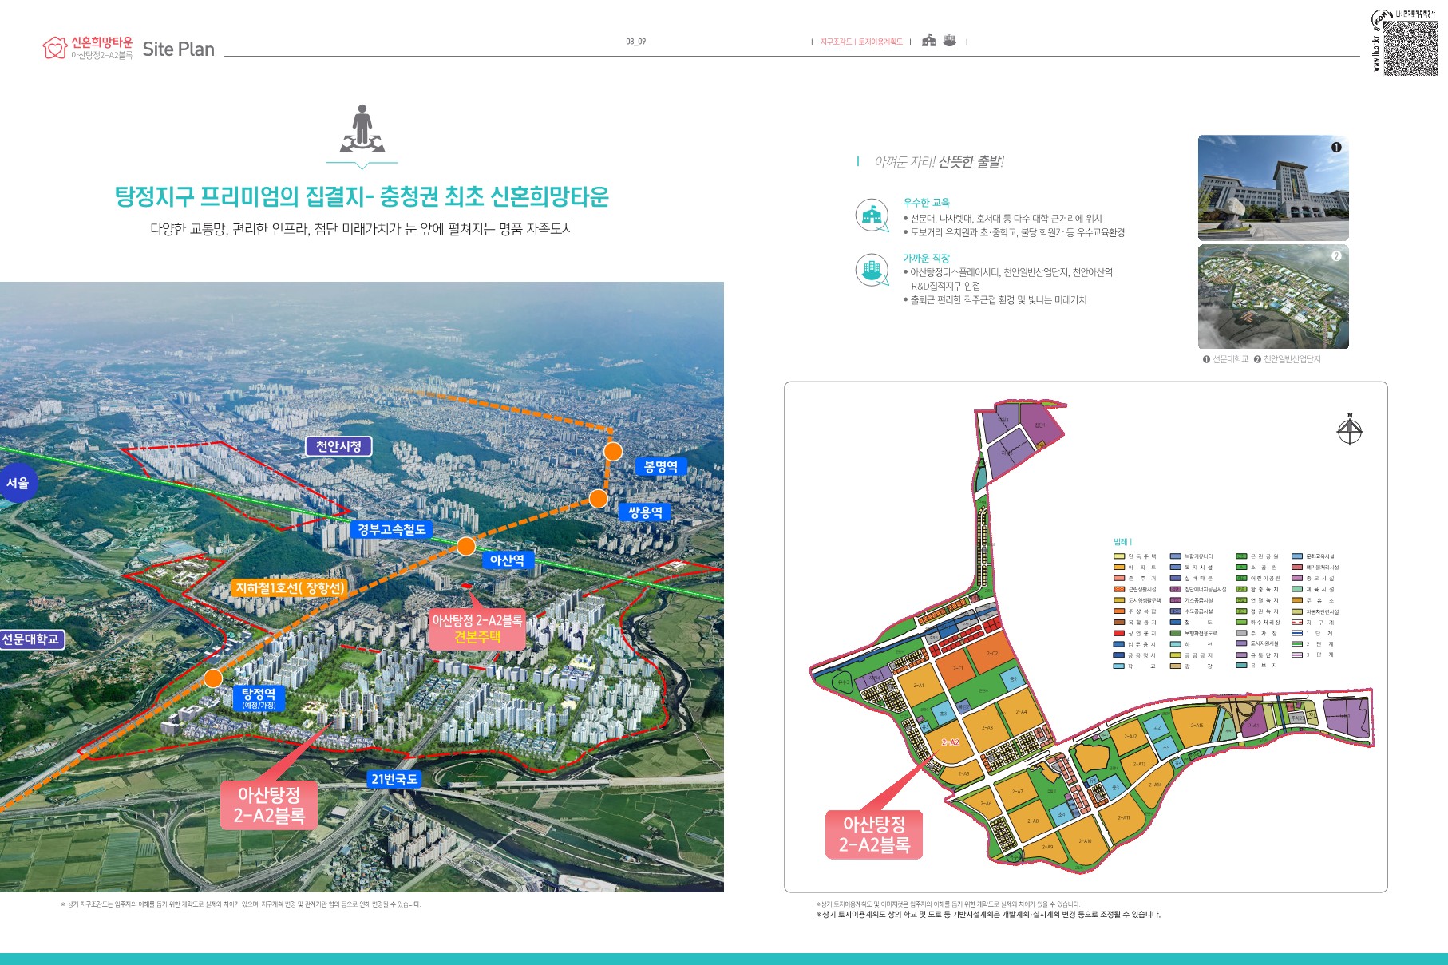The width and height of the screenshot is (1448, 965).
Task: Click the orange 아파트 legend swatch
Action: [1118, 568]
